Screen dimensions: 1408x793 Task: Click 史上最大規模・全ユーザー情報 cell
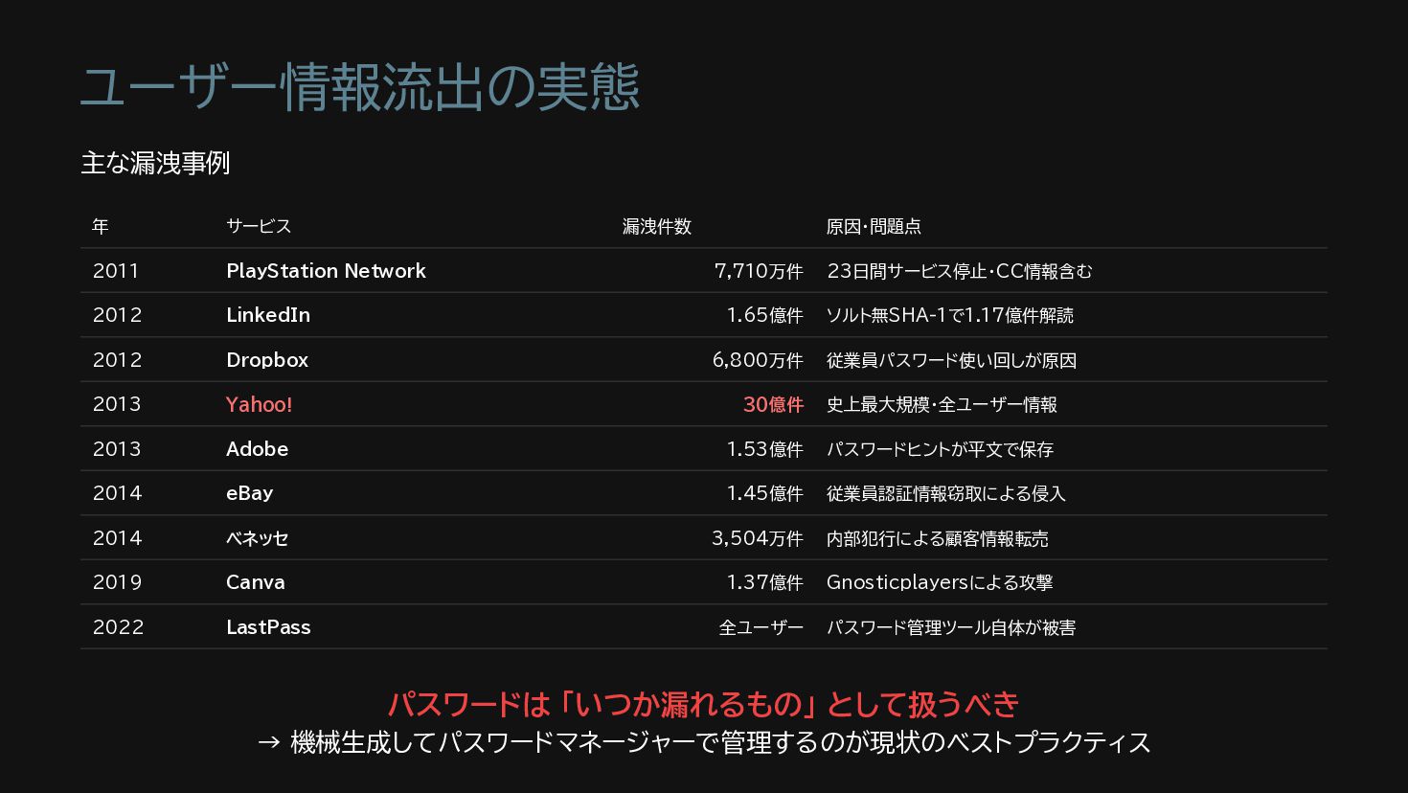[x=942, y=404]
